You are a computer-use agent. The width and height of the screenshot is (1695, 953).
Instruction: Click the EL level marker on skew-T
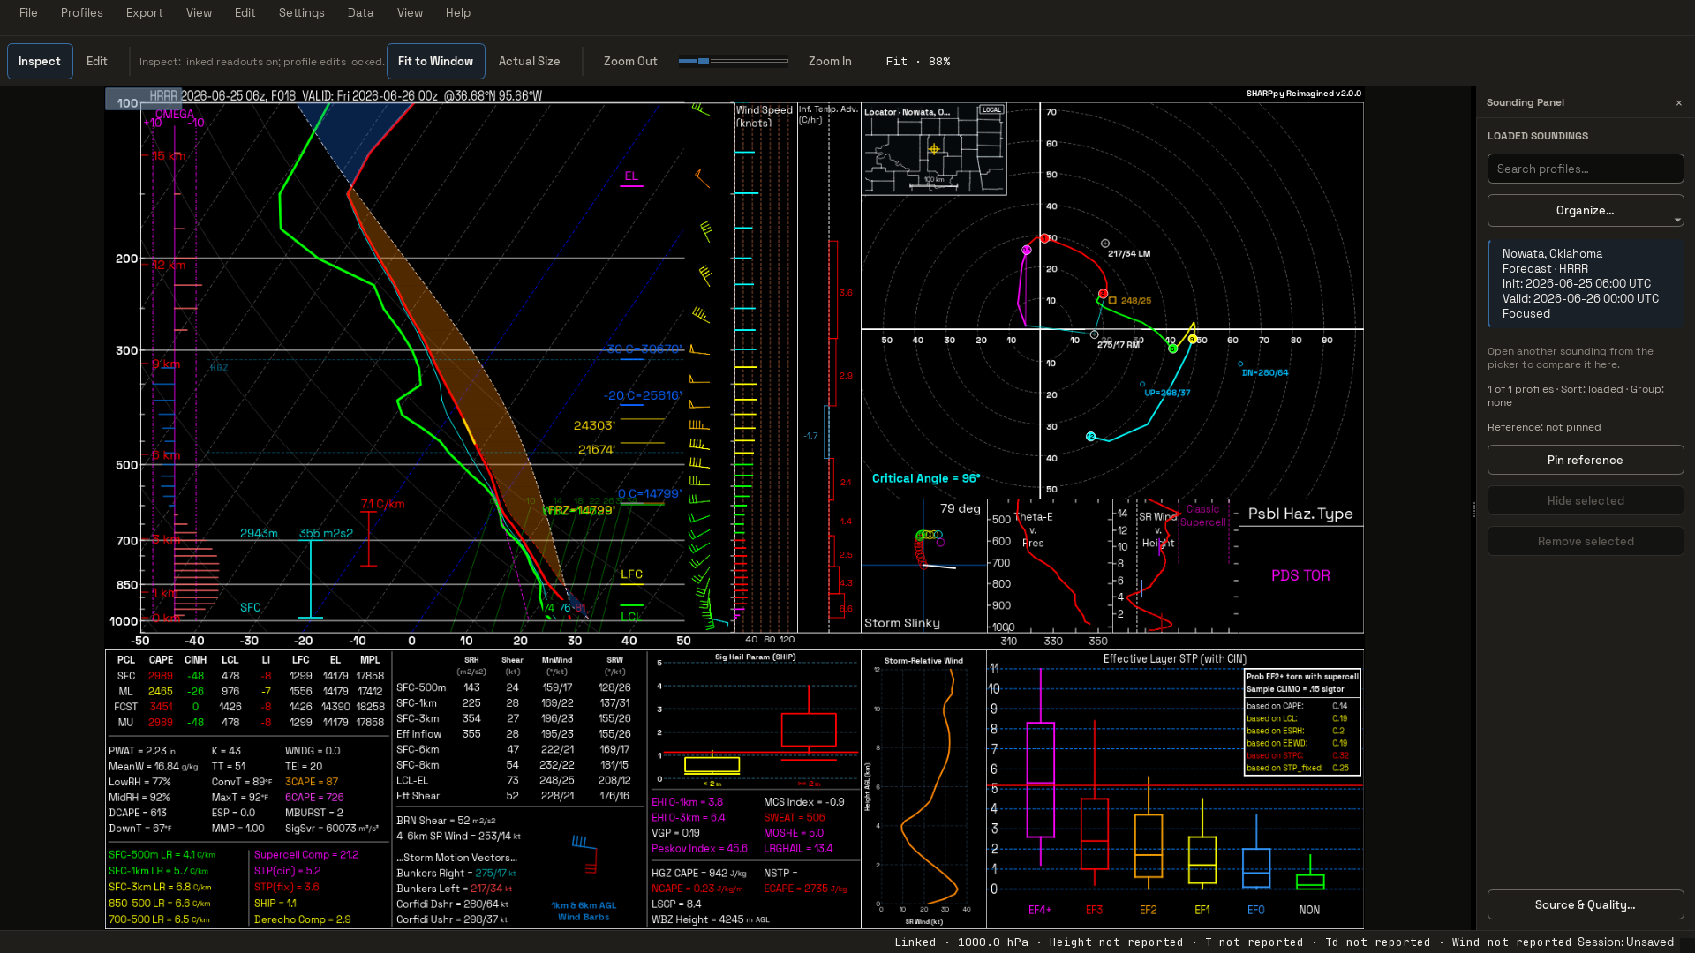631,176
